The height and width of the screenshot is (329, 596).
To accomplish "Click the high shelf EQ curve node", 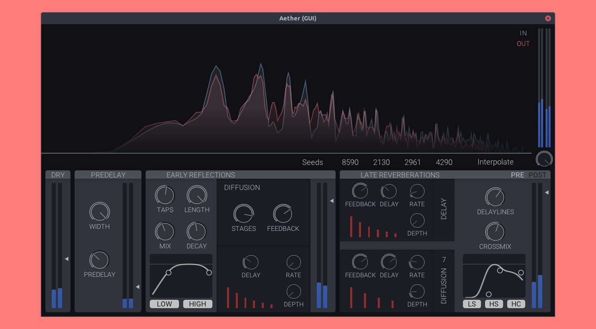I will pos(500,271).
